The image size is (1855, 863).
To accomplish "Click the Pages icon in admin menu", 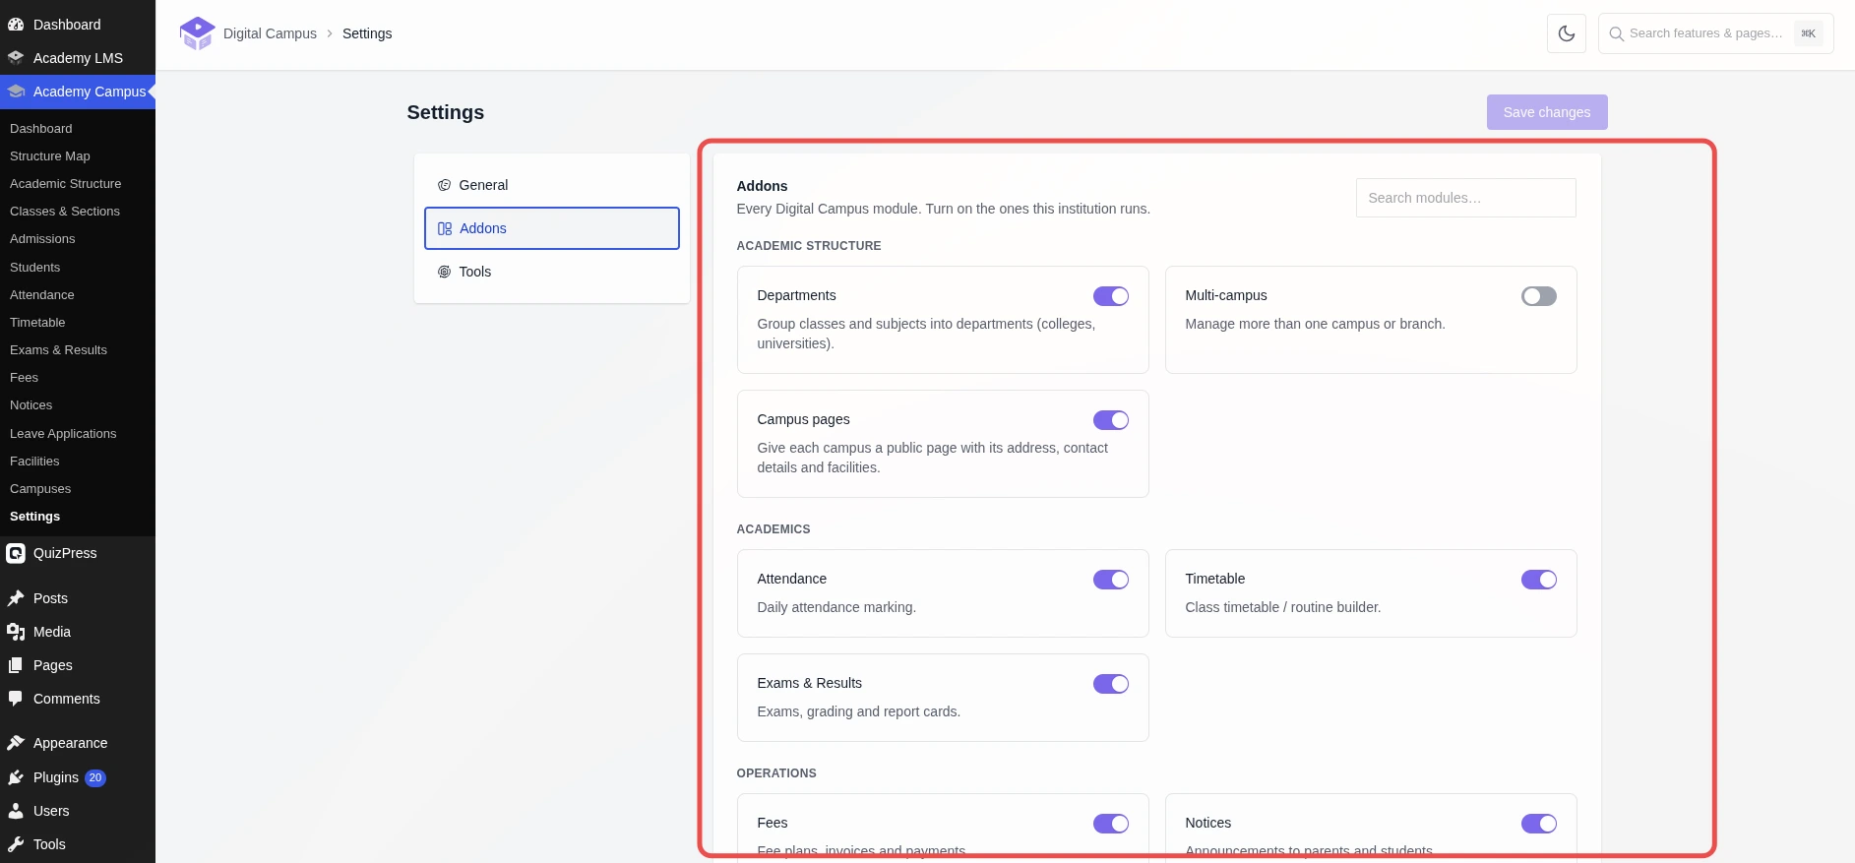I will [x=16, y=665].
